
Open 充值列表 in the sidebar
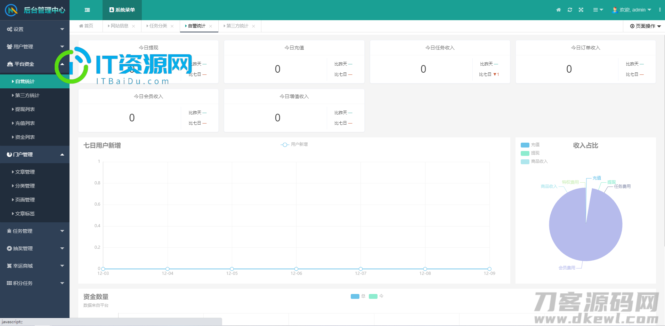(35, 123)
